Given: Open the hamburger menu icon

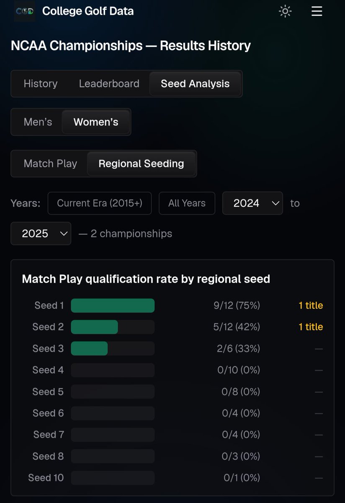Looking at the screenshot, I should (317, 11).
